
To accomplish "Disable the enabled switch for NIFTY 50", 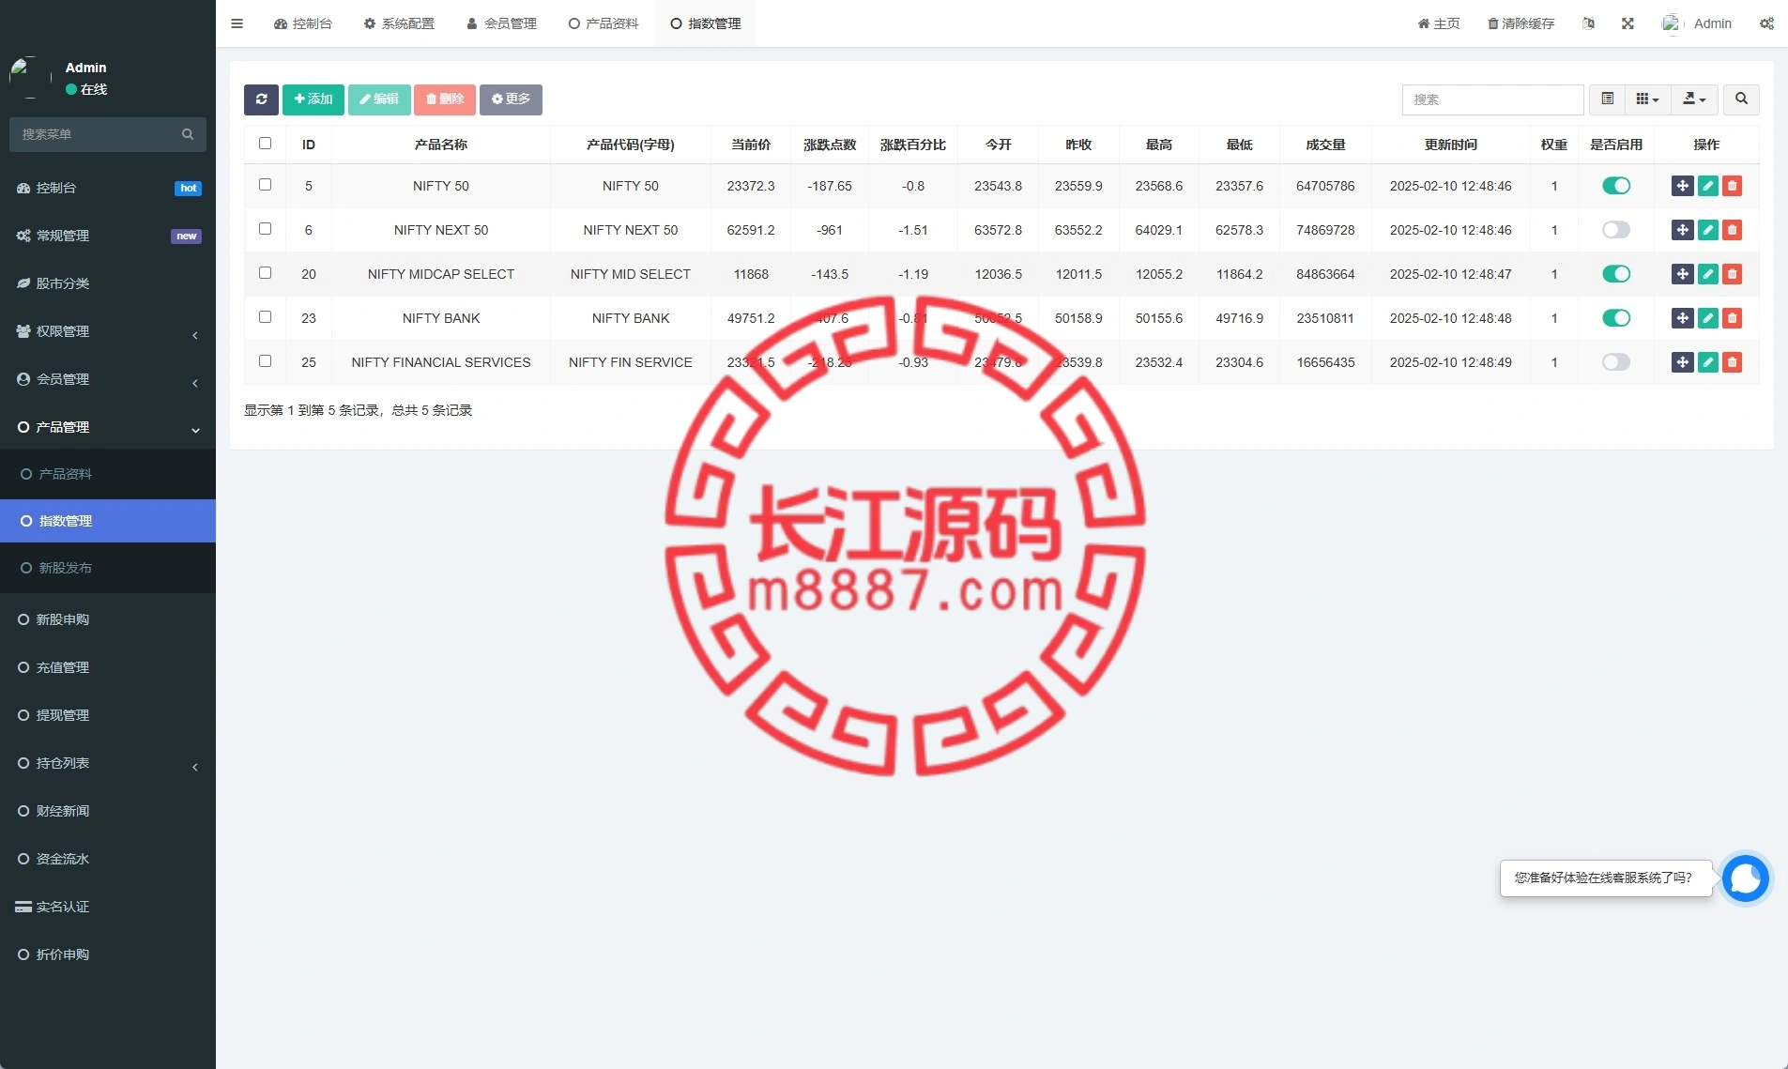I will click(1616, 186).
